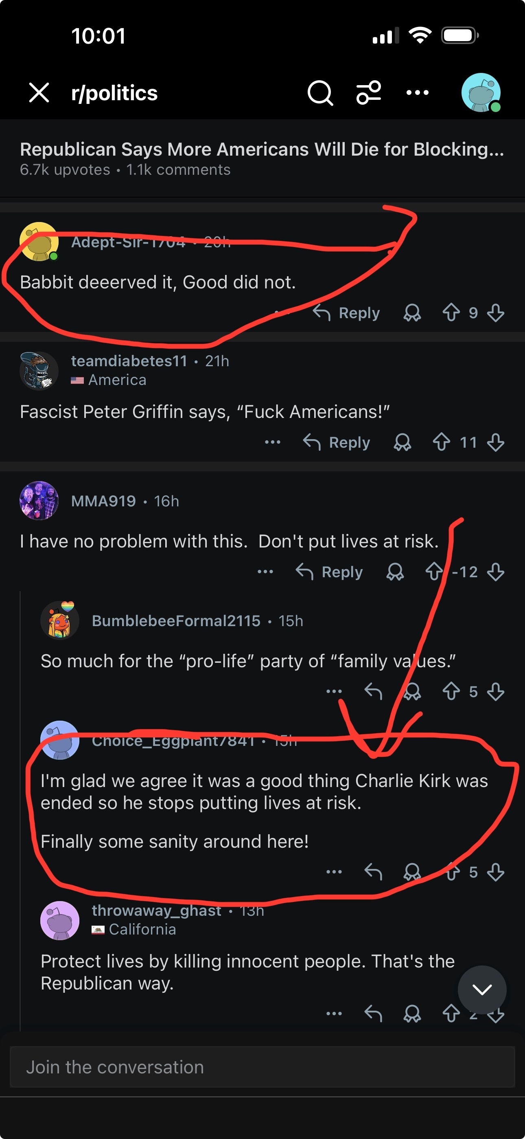Open more options on teamdiabetes11's comment
525x1139 pixels.
272,442
